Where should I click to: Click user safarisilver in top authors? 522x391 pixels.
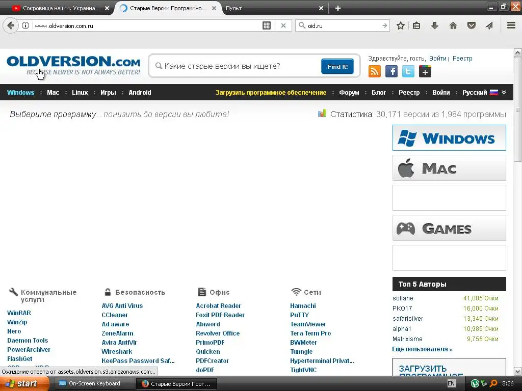[408, 319]
